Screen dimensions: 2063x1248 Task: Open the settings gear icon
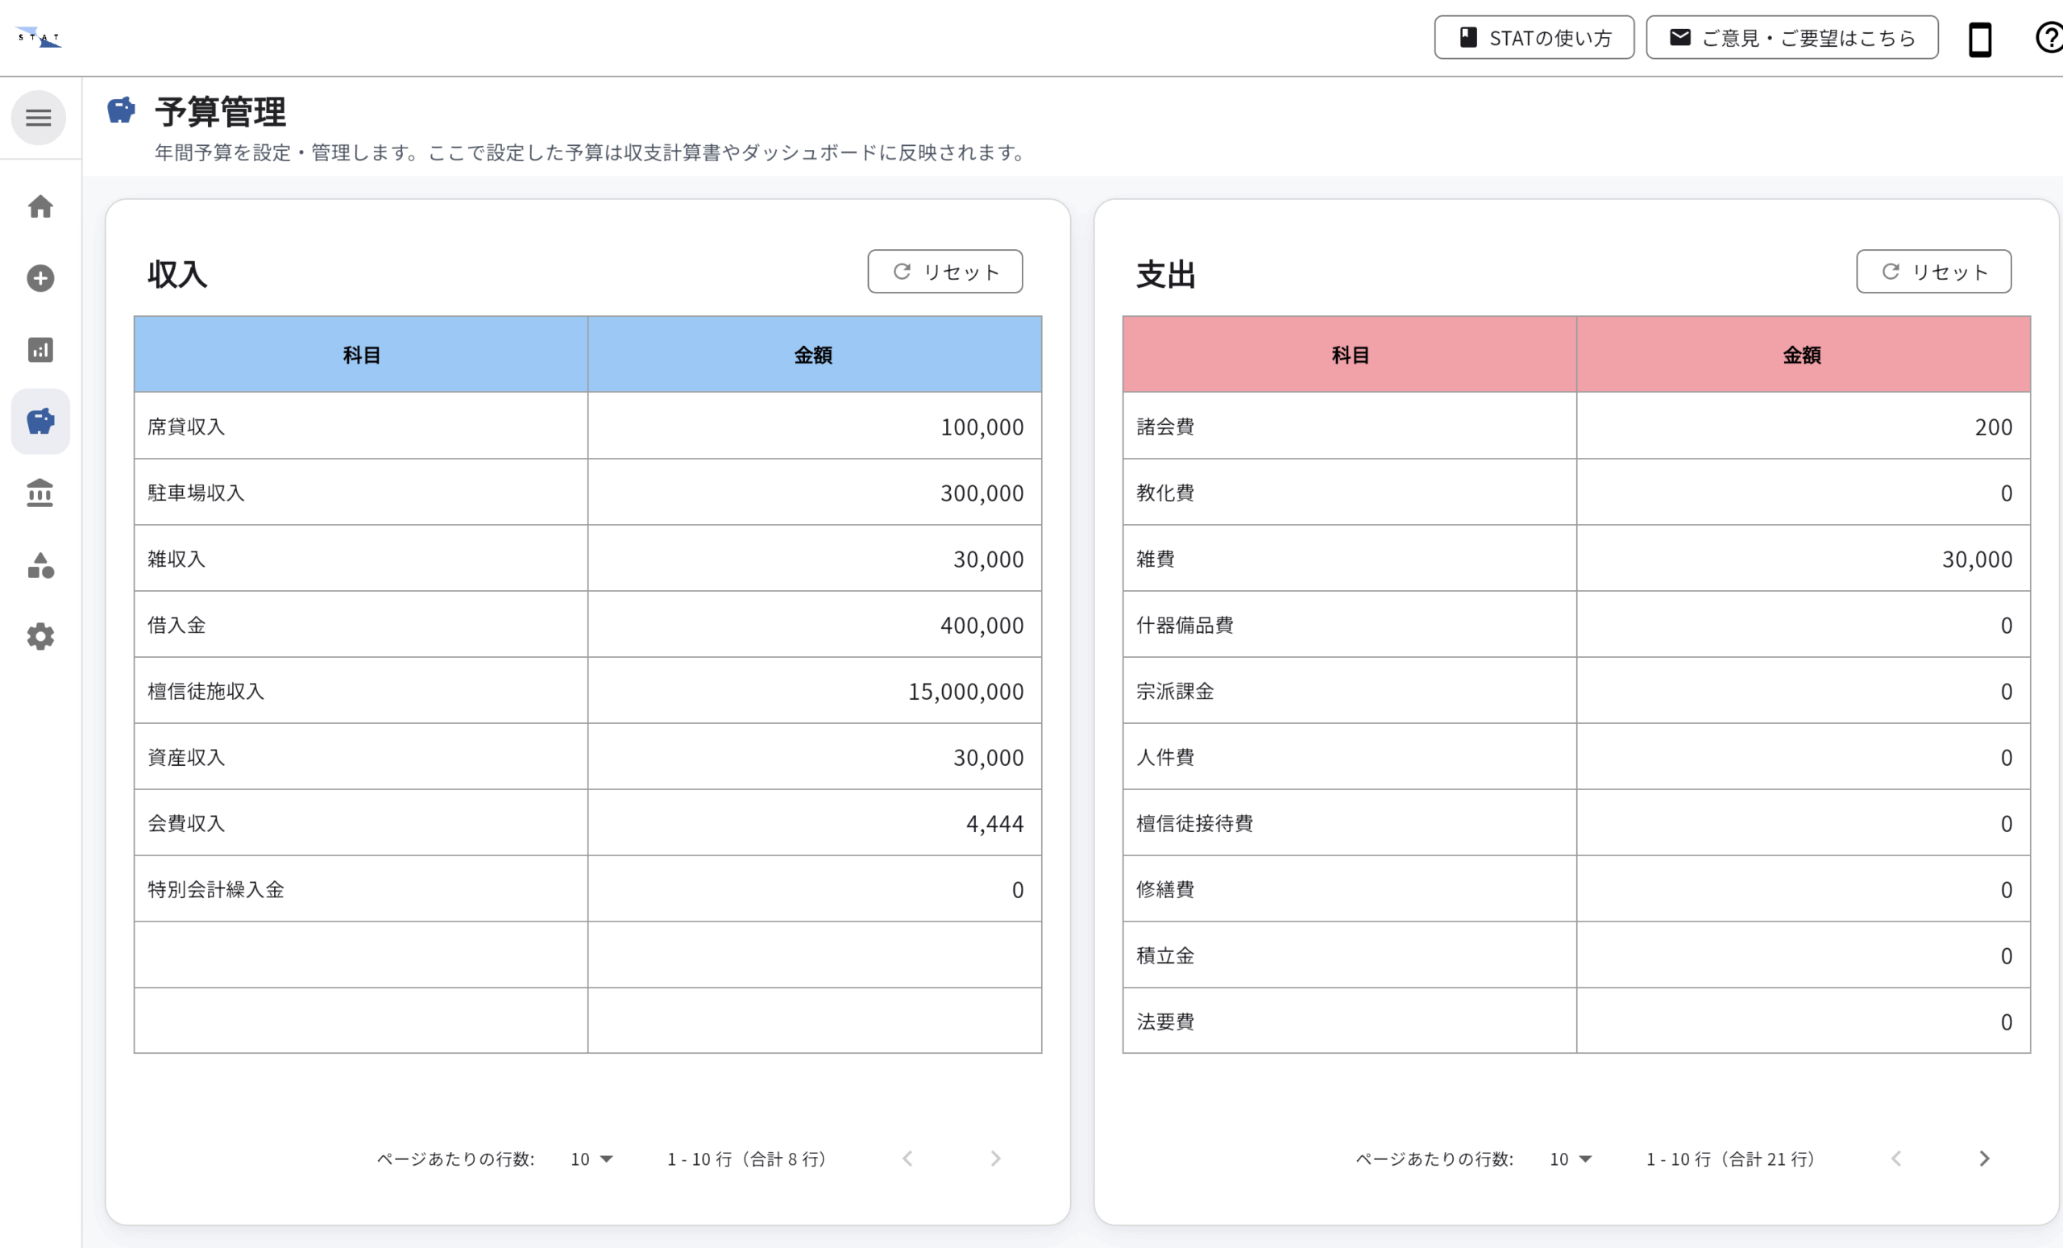click(x=40, y=637)
